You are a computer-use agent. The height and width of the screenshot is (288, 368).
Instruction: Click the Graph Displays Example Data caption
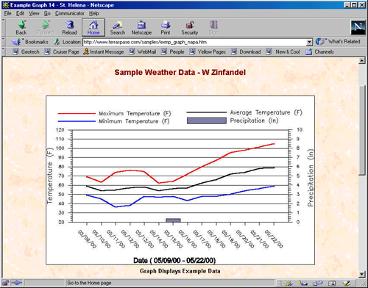click(x=180, y=271)
